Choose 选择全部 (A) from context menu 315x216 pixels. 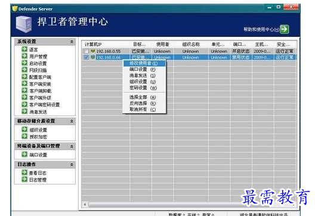tap(144, 97)
